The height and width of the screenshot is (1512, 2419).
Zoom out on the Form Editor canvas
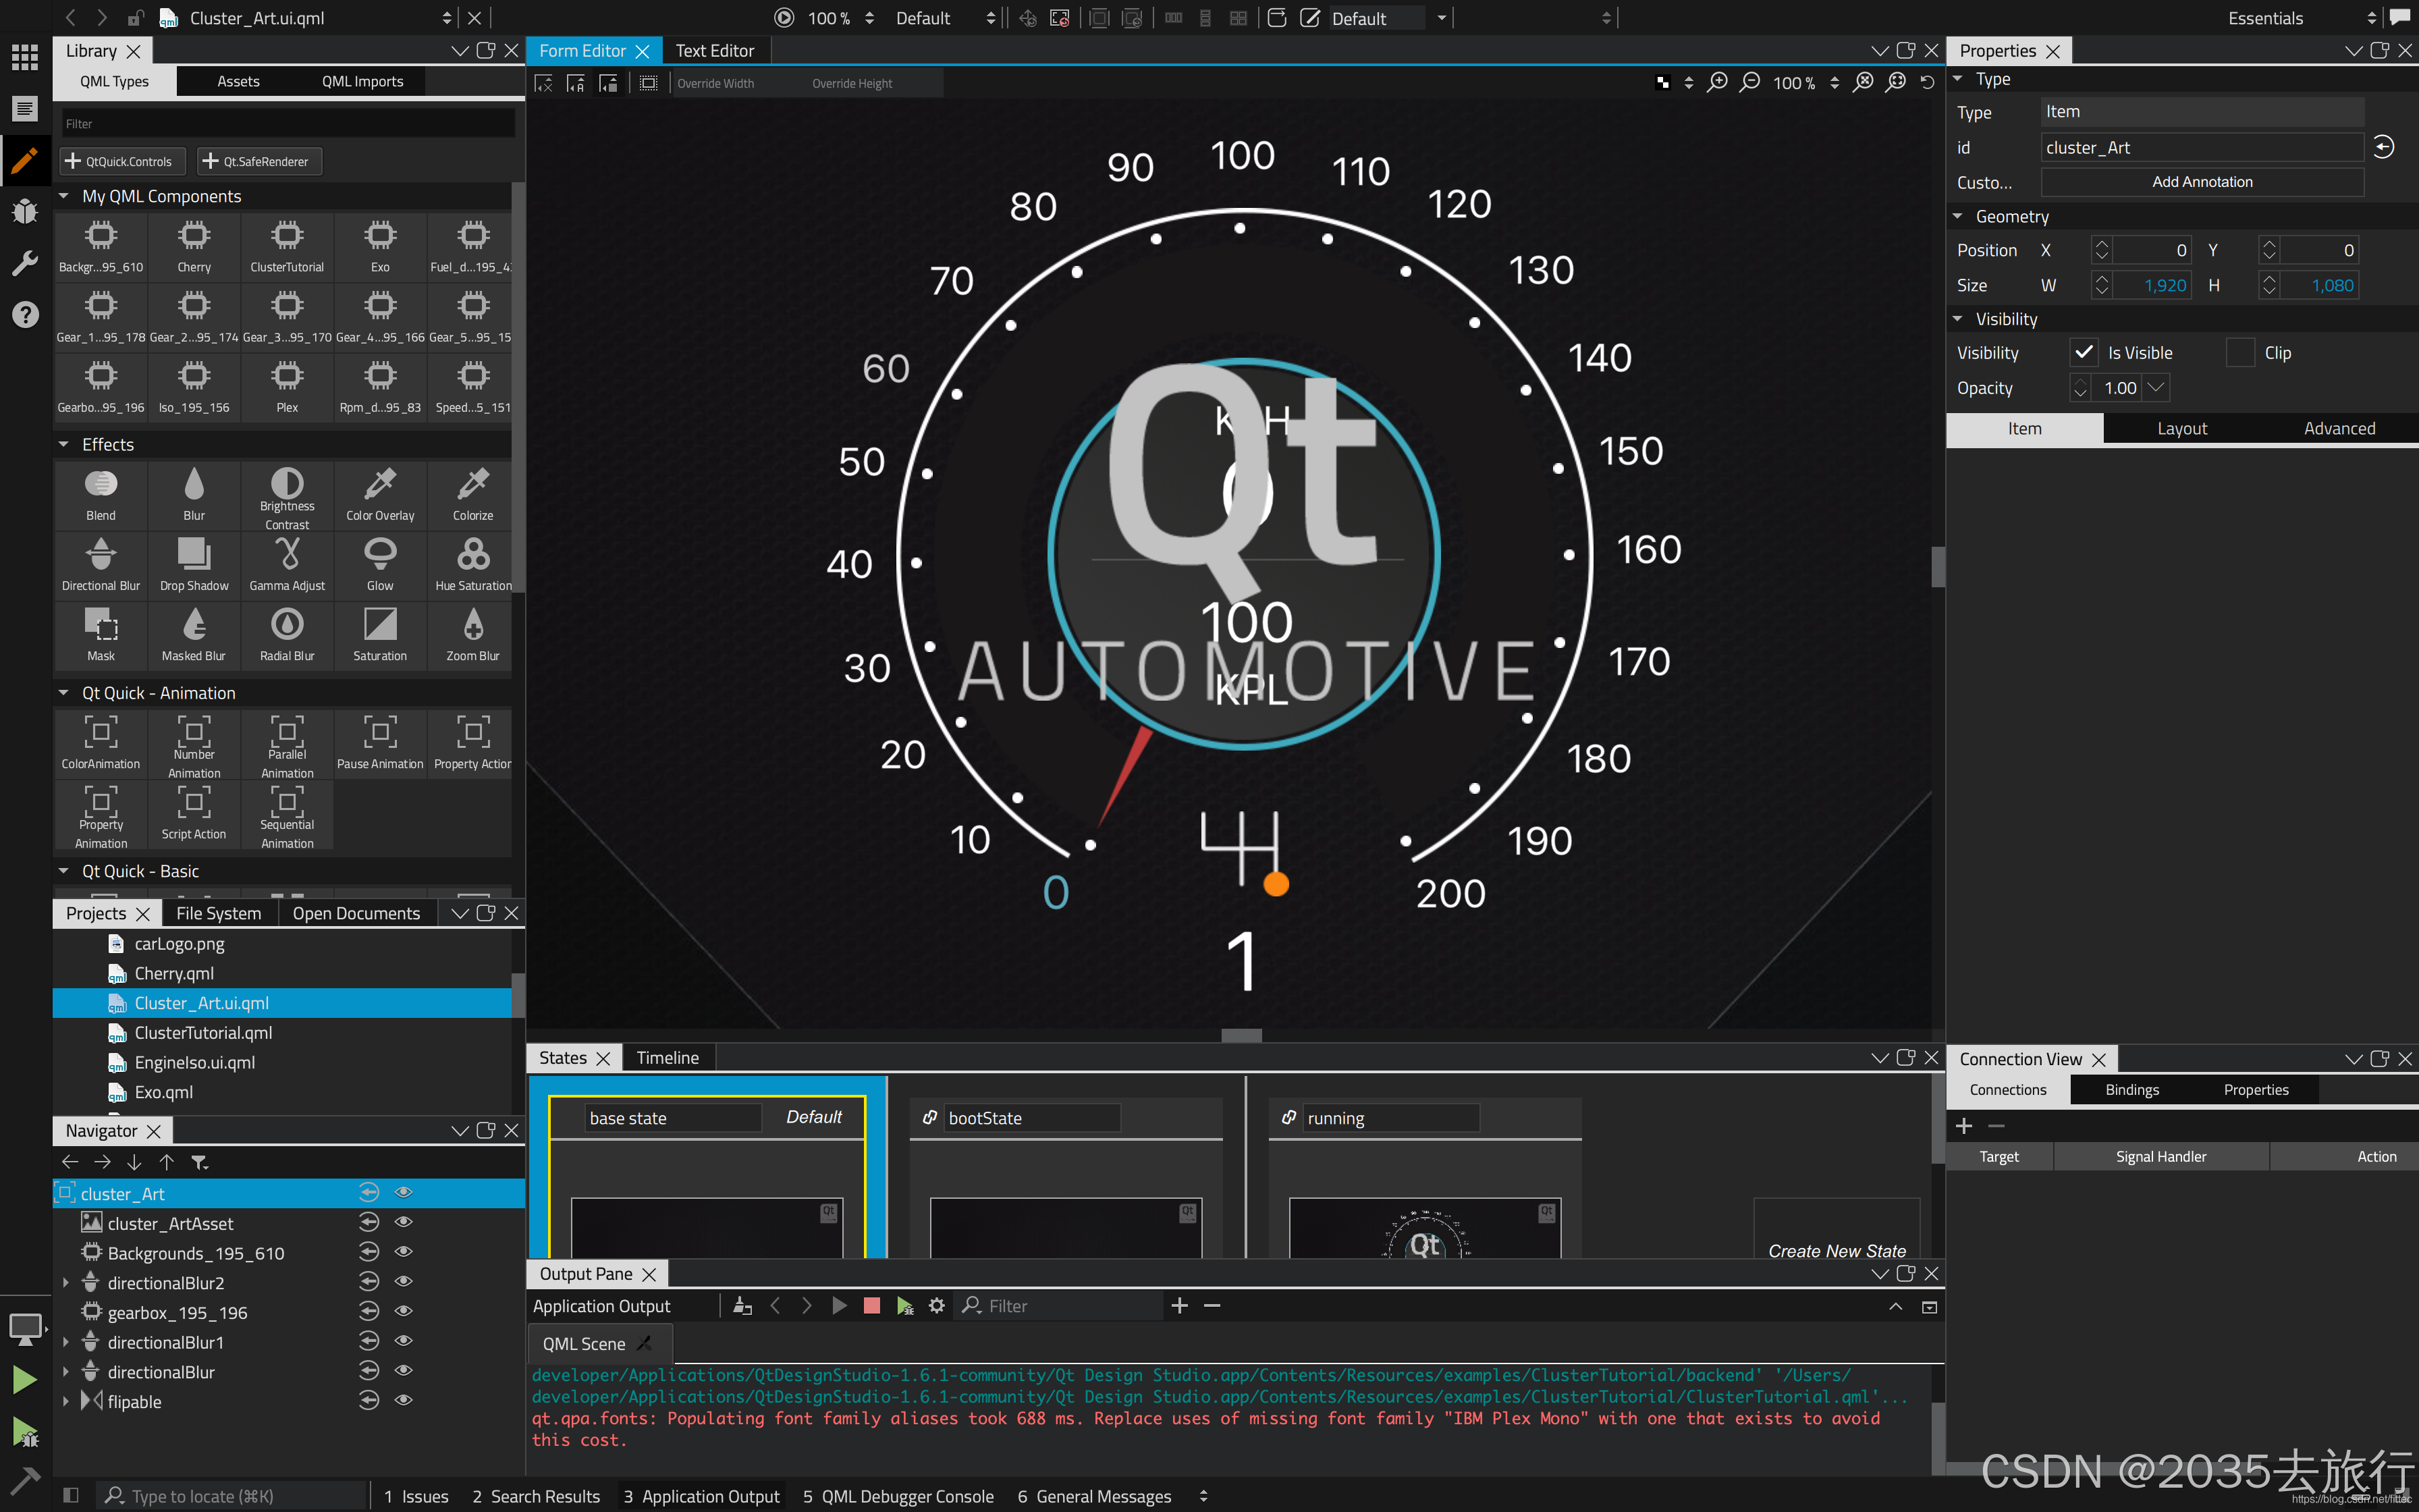pyautogui.click(x=1749, y=83)
